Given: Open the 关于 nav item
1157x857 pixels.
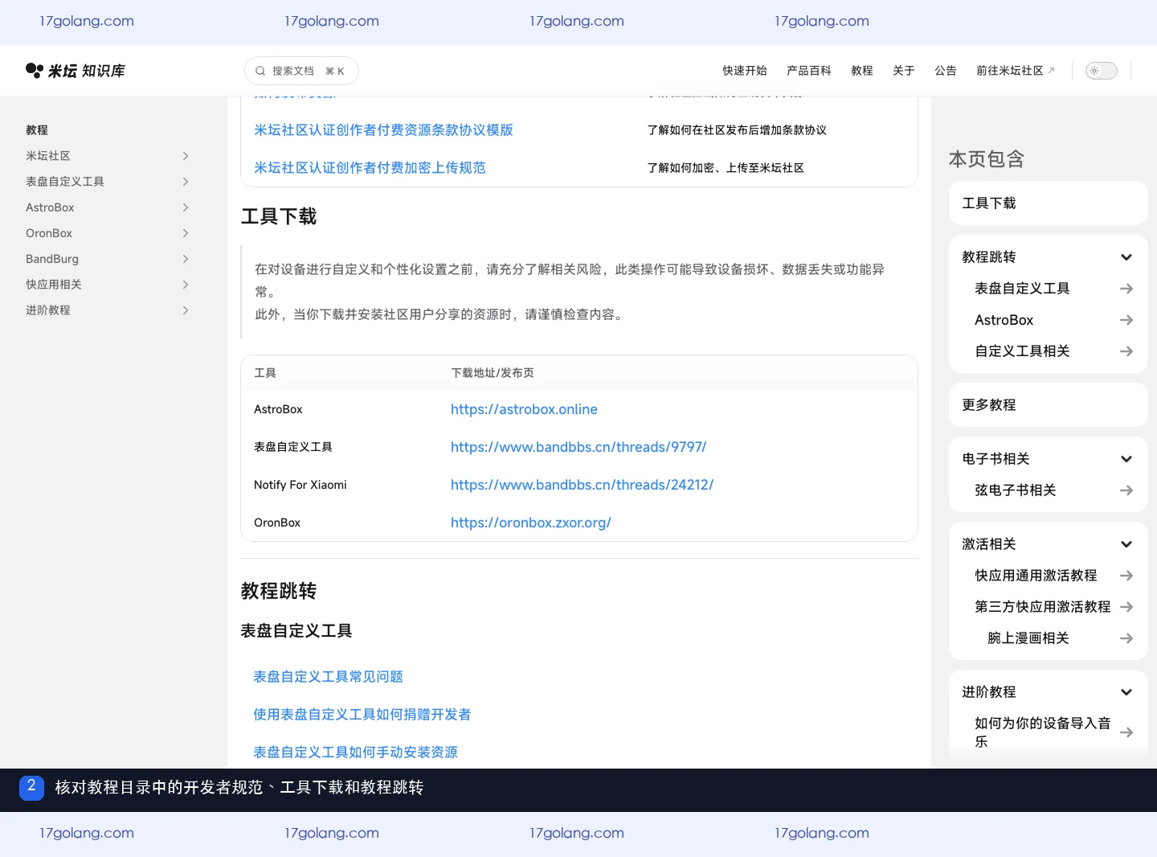Looking at the screenshot, I should point(904,71).
